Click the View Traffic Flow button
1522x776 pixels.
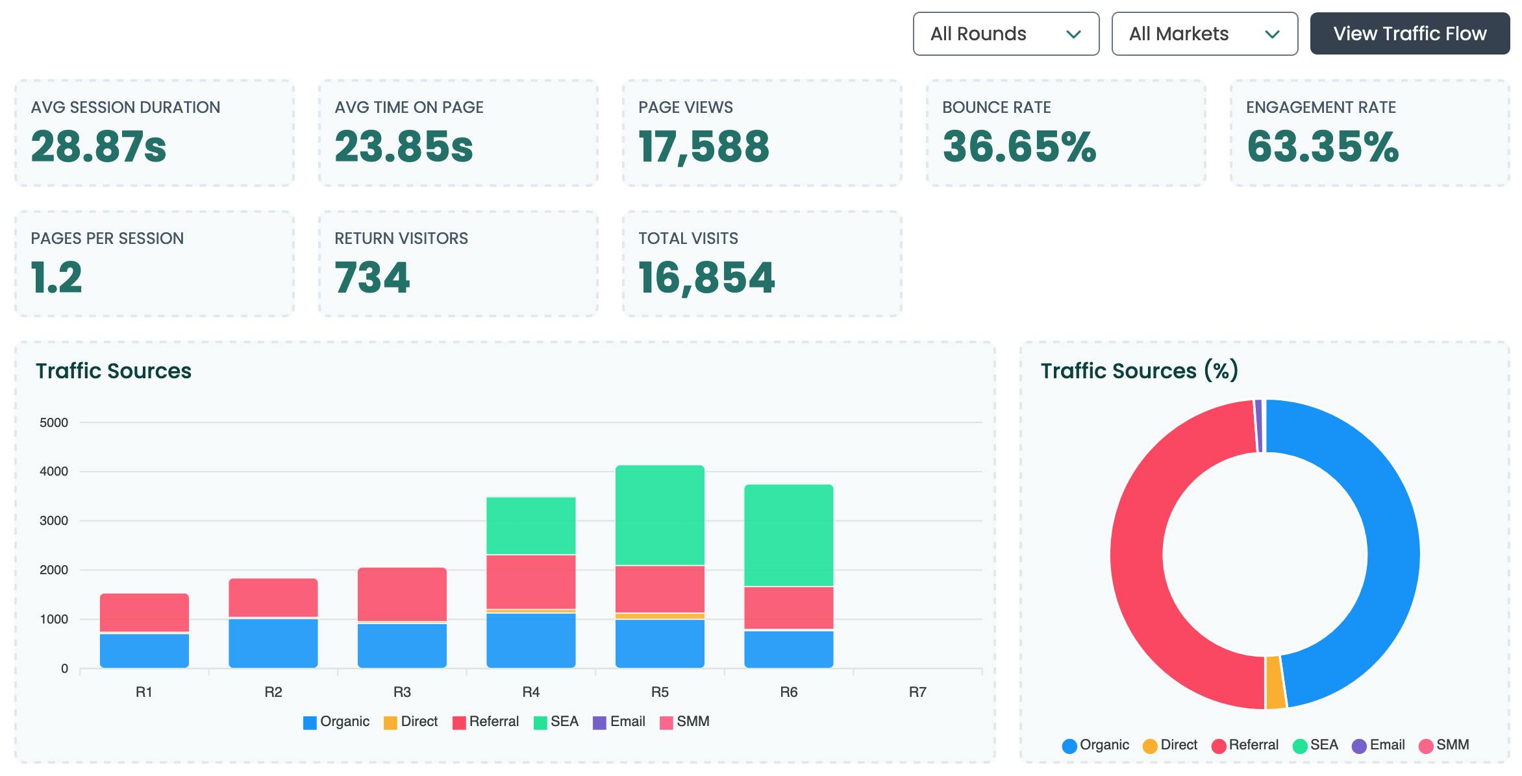pyautogui.click(x=1409, y=34)
